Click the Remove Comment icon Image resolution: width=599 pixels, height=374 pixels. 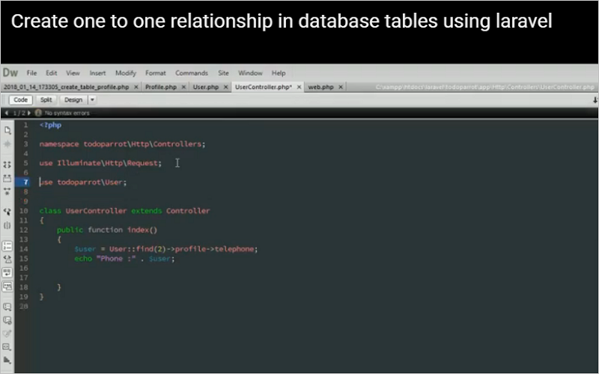[7, 320]
